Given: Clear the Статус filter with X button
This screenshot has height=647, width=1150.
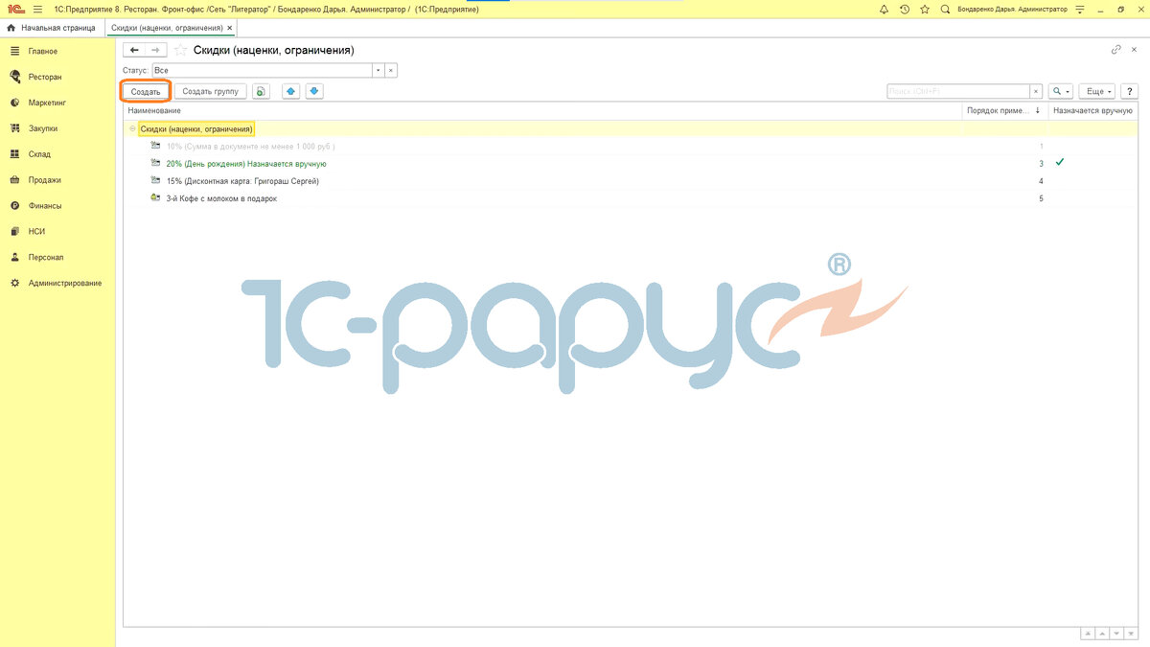Looking at the screenshot, I should (390, 71).
